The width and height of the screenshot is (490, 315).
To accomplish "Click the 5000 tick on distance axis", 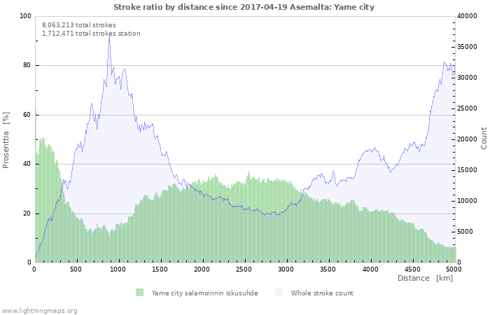I will pos(454,269).
